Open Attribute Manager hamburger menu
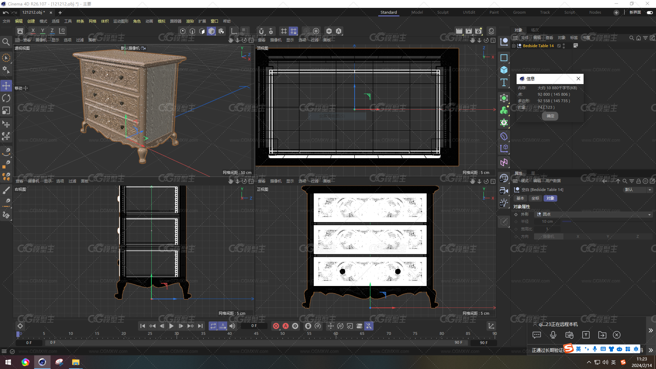Image resolution: width=656 pixels, height=369 pixels. tap(515, 181)
